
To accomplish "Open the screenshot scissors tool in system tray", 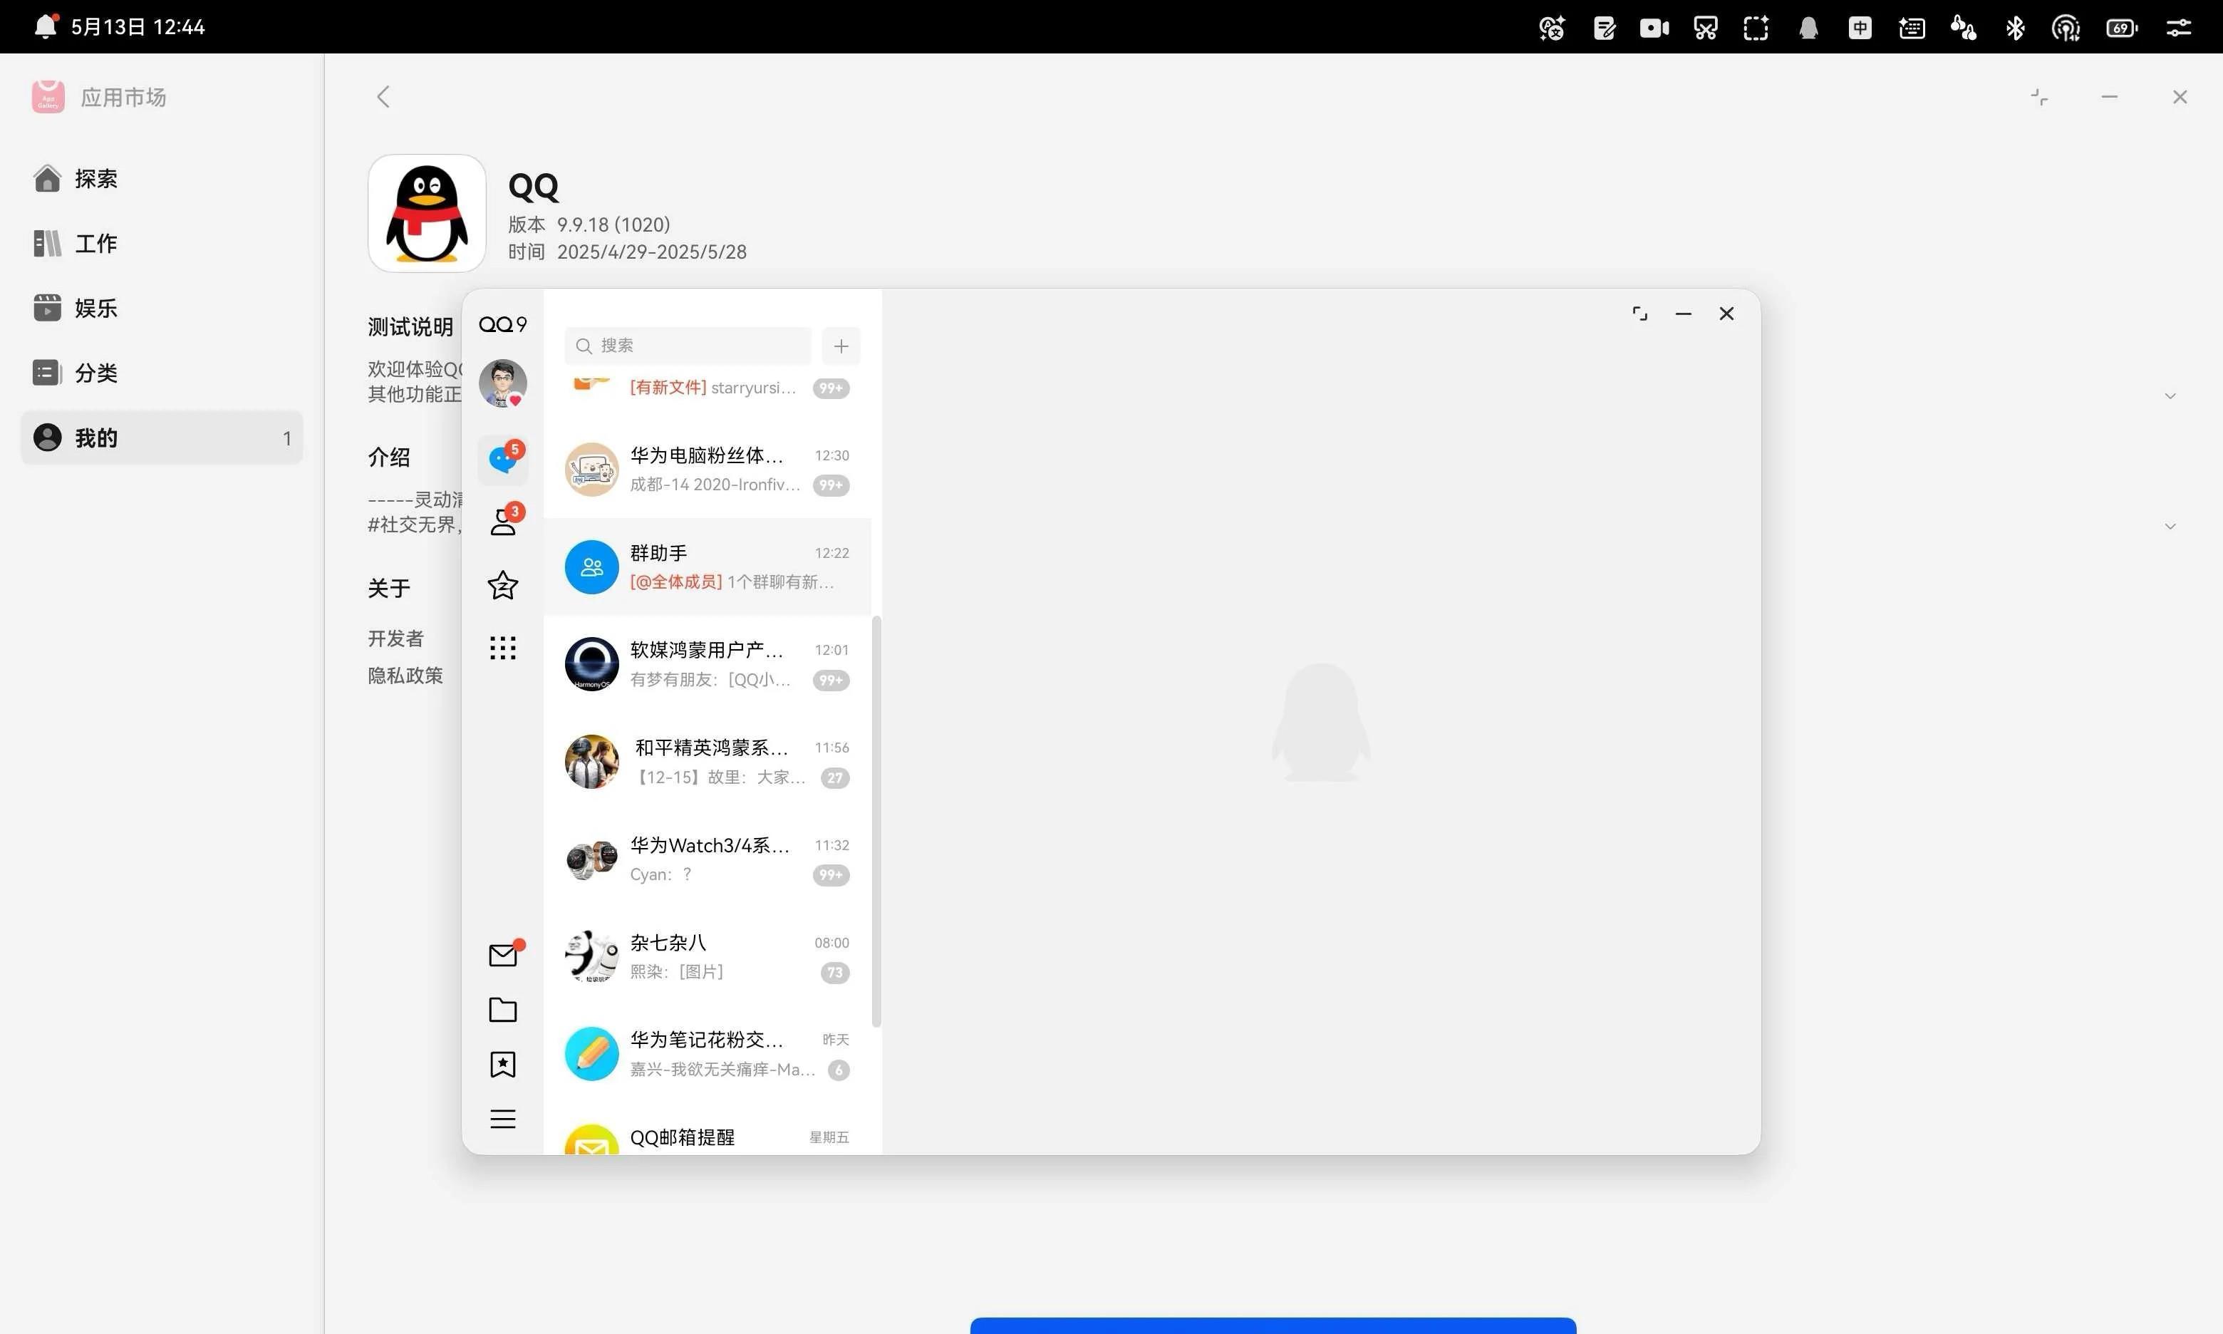I will point(1704,28).
